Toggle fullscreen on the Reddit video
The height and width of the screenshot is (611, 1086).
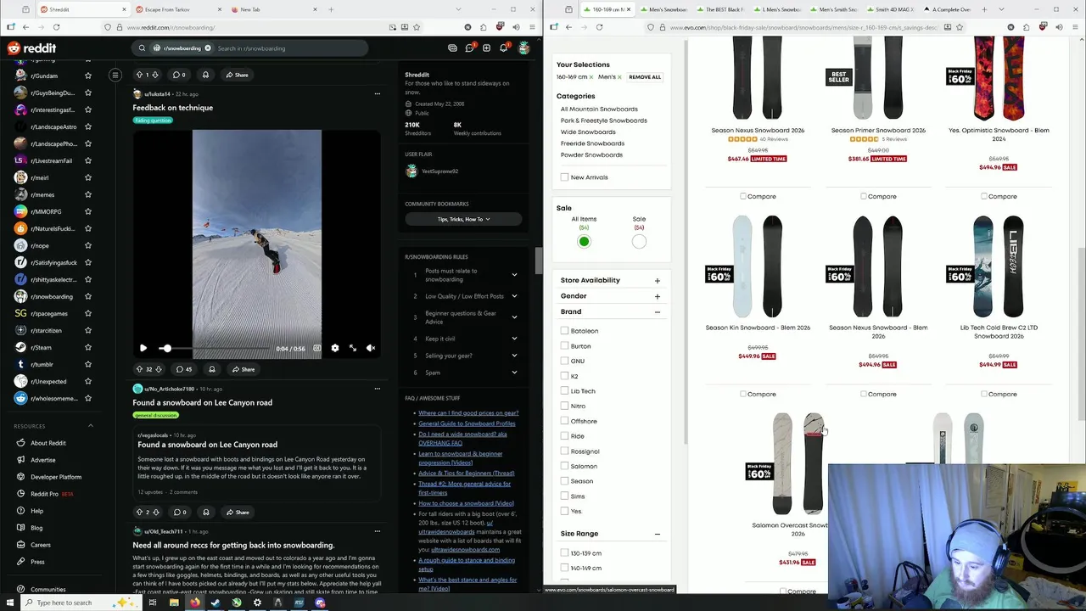point(353,348)
